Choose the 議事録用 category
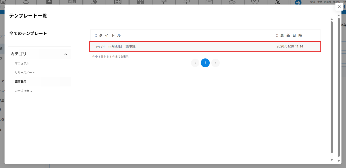346x168 pixels. tap(21, 82)
